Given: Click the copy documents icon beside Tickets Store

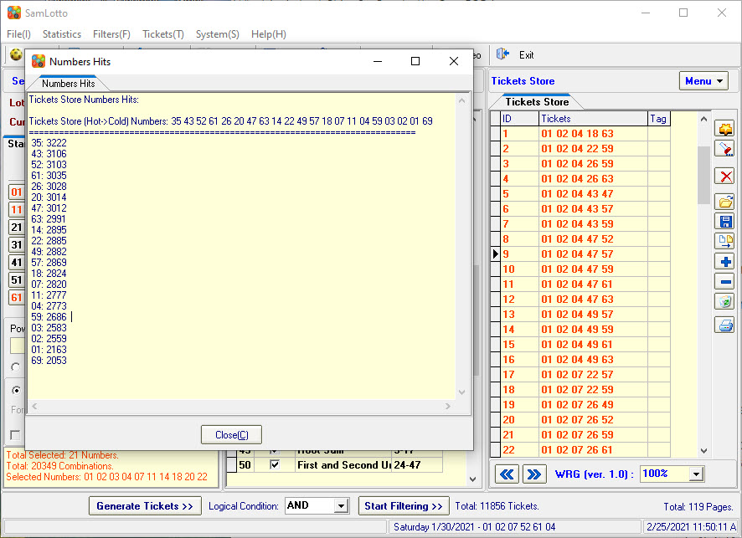Looking at the screenshot, I should (x=724, y=241).
